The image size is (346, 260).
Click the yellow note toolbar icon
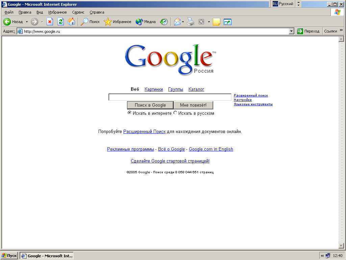tap(217, 22)
